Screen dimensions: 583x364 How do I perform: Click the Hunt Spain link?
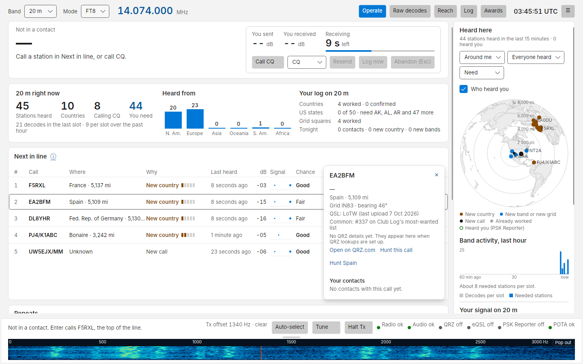(343, 263)
